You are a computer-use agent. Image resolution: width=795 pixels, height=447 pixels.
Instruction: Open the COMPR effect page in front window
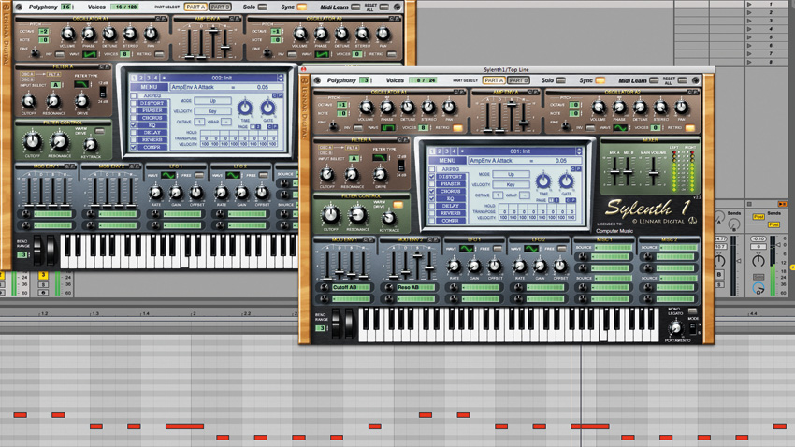click(450, 221)
